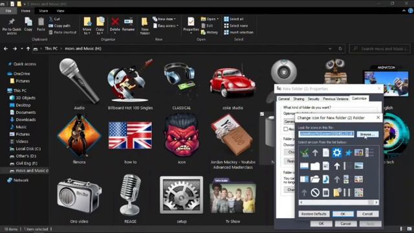Image resolution: width=414 pixels, height=233 pixels.
Task: Click Invert selection in ribbon
Action: coord(239,32)
